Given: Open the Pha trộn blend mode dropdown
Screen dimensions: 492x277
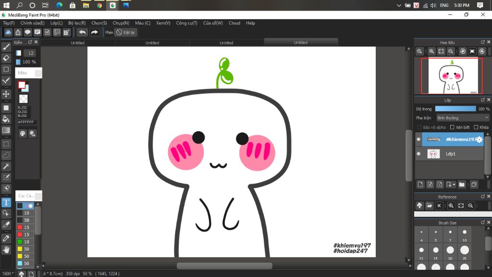Looking at the screenshot, I should tap(462, 118).
